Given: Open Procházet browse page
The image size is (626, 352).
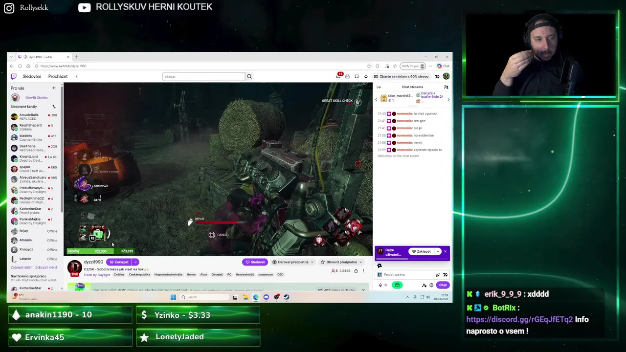Looking at the screenshot, I should click(58, 76).
